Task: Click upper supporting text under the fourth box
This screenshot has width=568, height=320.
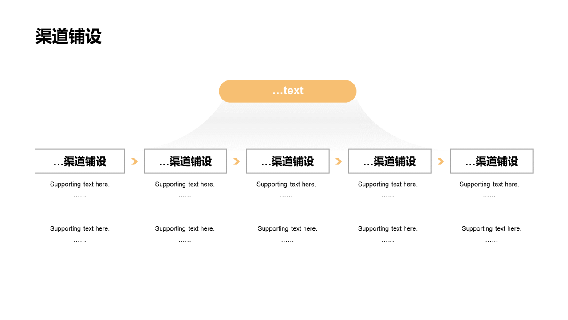Action: pos(388,190)
